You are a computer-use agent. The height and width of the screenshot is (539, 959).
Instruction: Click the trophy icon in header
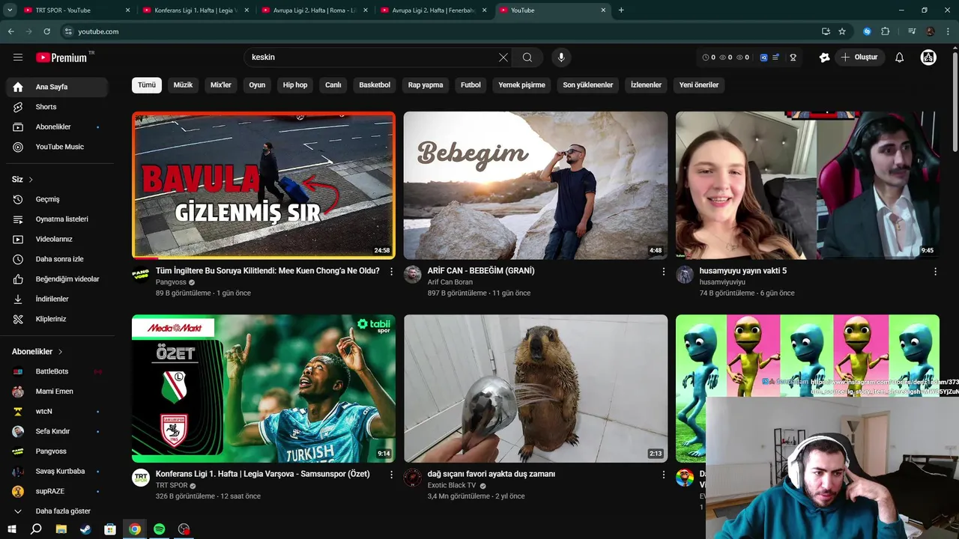[793, 57]
